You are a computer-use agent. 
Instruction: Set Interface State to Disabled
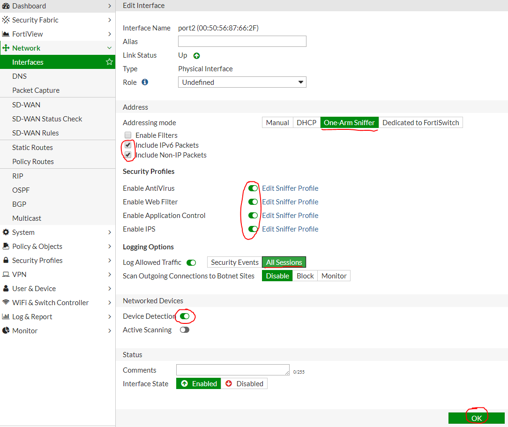(x=244, y=383)
